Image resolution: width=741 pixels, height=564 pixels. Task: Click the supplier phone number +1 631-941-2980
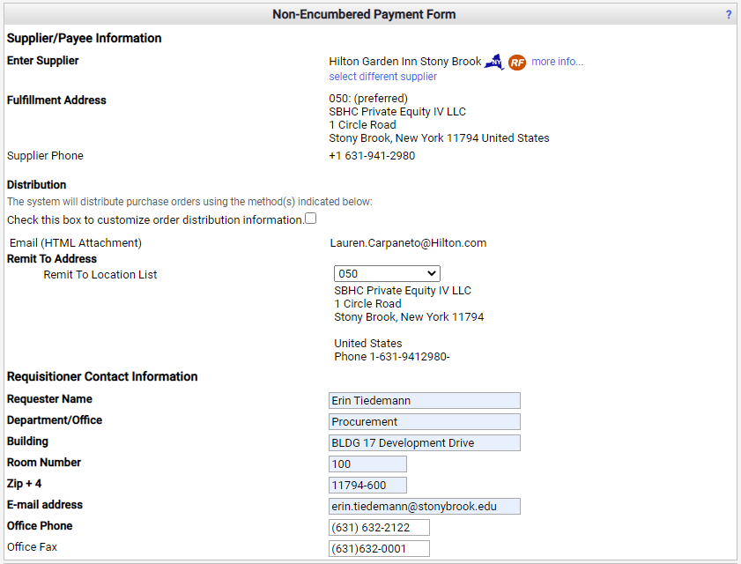click(372, 156)
